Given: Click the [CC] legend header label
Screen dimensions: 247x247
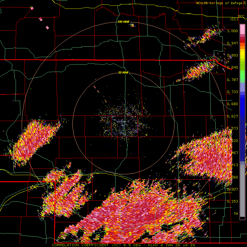Looking at the screenshot, I should pos(234,19).
